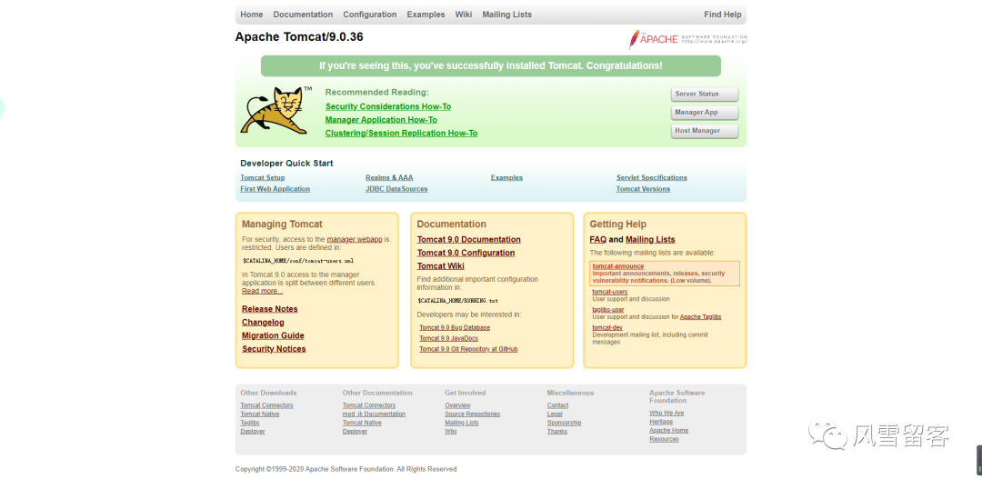Open Tomcat Connectors under Other Downloads

pyautogui.click(x=266, y=405)
